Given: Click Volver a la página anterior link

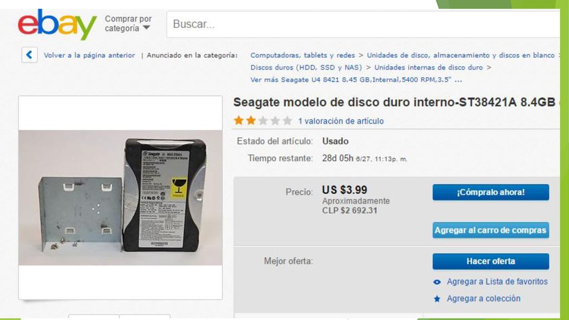Looking at the screenshot, I should tap(89, 56).
